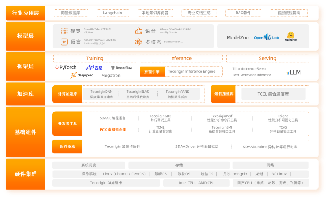Viewport: 328px width, 199px height.
Task: Click the Megatron text
Action: tap(111, 76)
